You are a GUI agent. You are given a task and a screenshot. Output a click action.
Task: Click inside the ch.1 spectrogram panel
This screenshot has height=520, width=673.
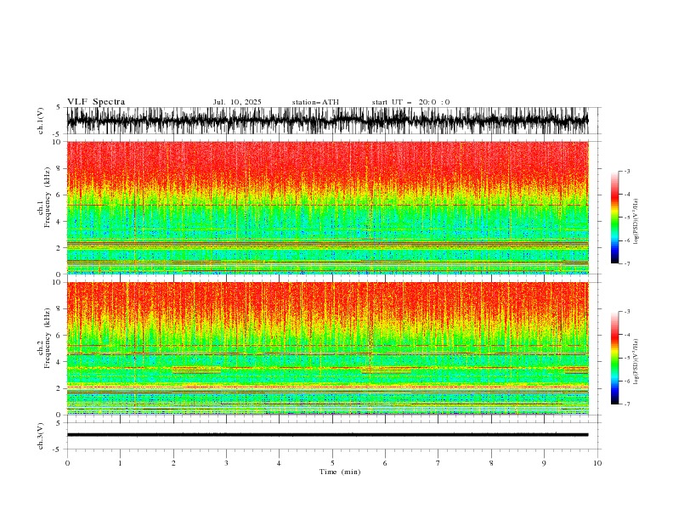[x=327, y=207]
